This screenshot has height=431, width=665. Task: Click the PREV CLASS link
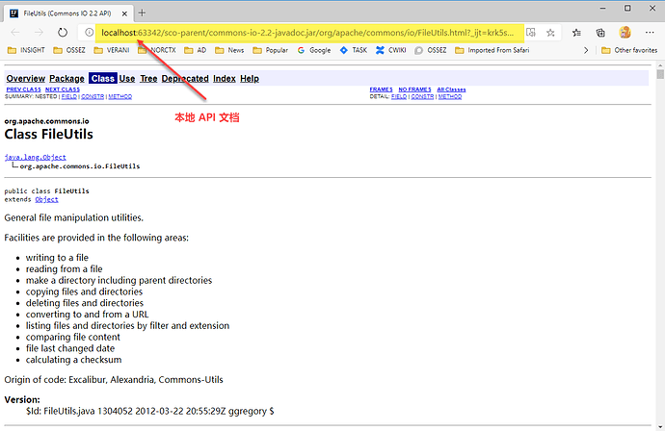(x=23, y=89)
